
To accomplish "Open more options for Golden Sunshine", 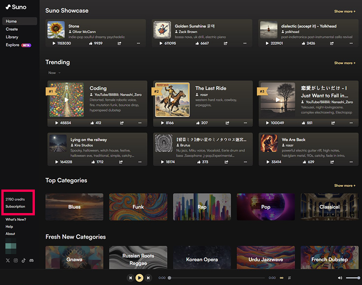I will [245, 43].
